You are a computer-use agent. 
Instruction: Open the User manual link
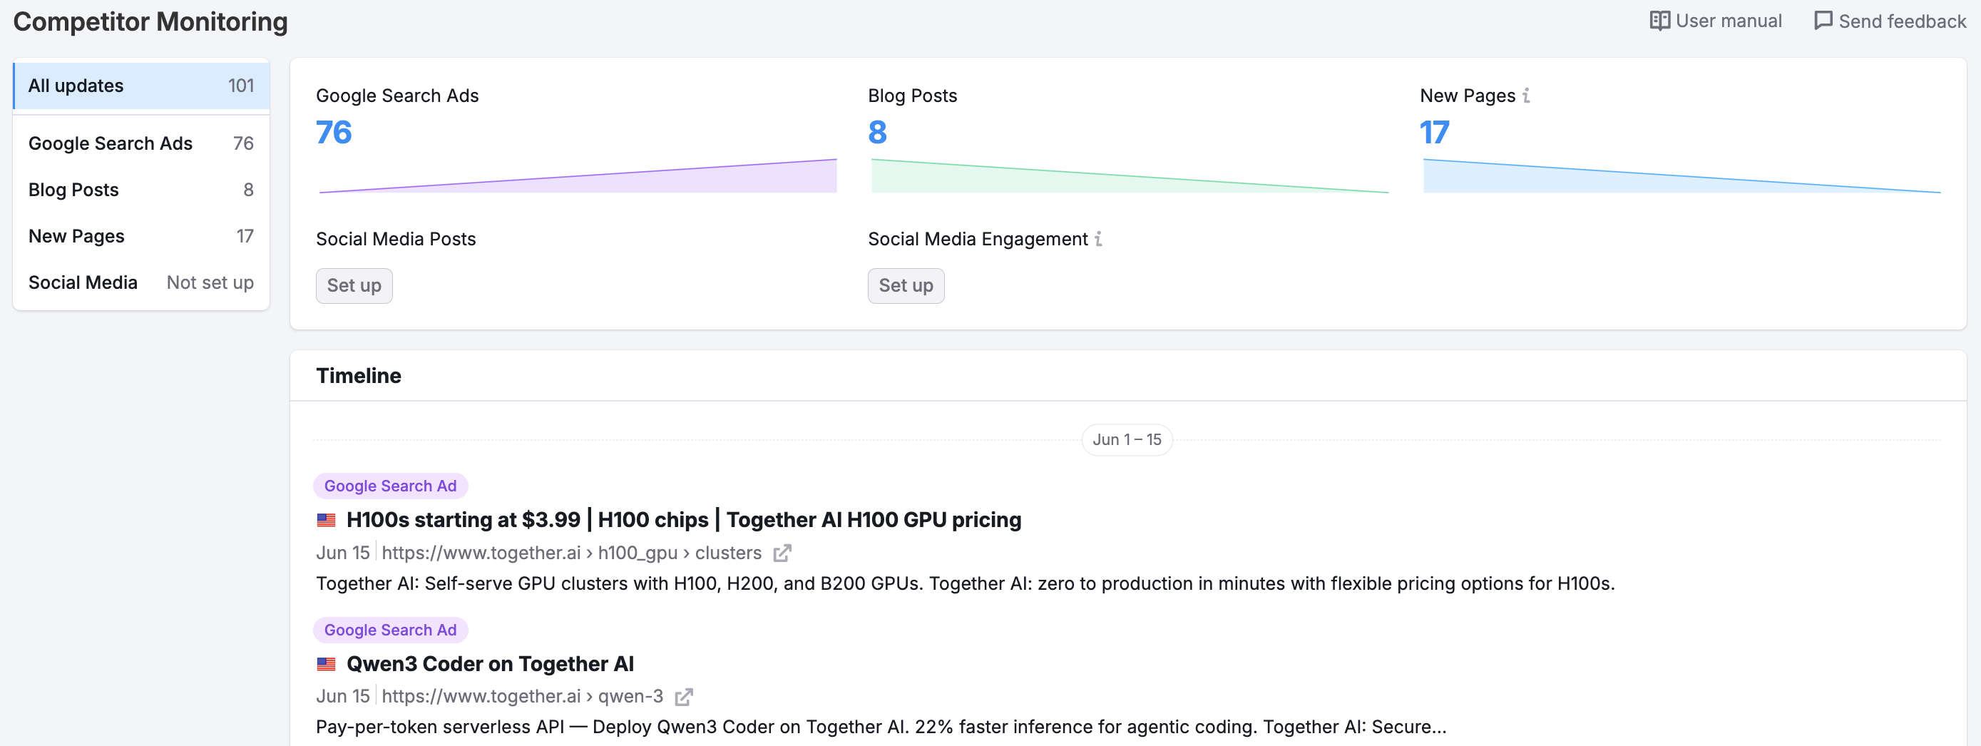(x=1716, y=21)
